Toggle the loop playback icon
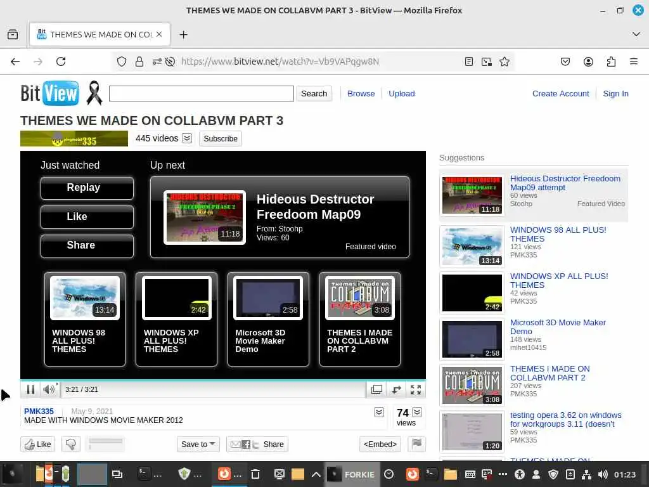The width and height of the screenshot is (649, 487). (x=396, y=389)
